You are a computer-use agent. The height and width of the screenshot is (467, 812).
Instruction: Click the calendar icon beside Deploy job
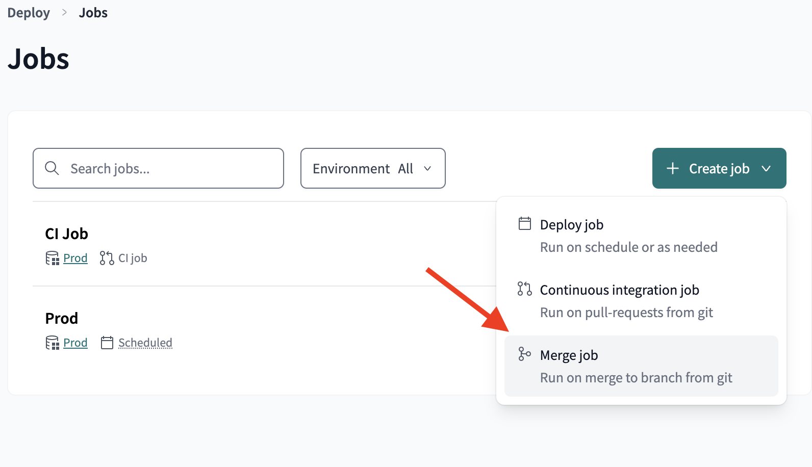(x=525, y=223)
